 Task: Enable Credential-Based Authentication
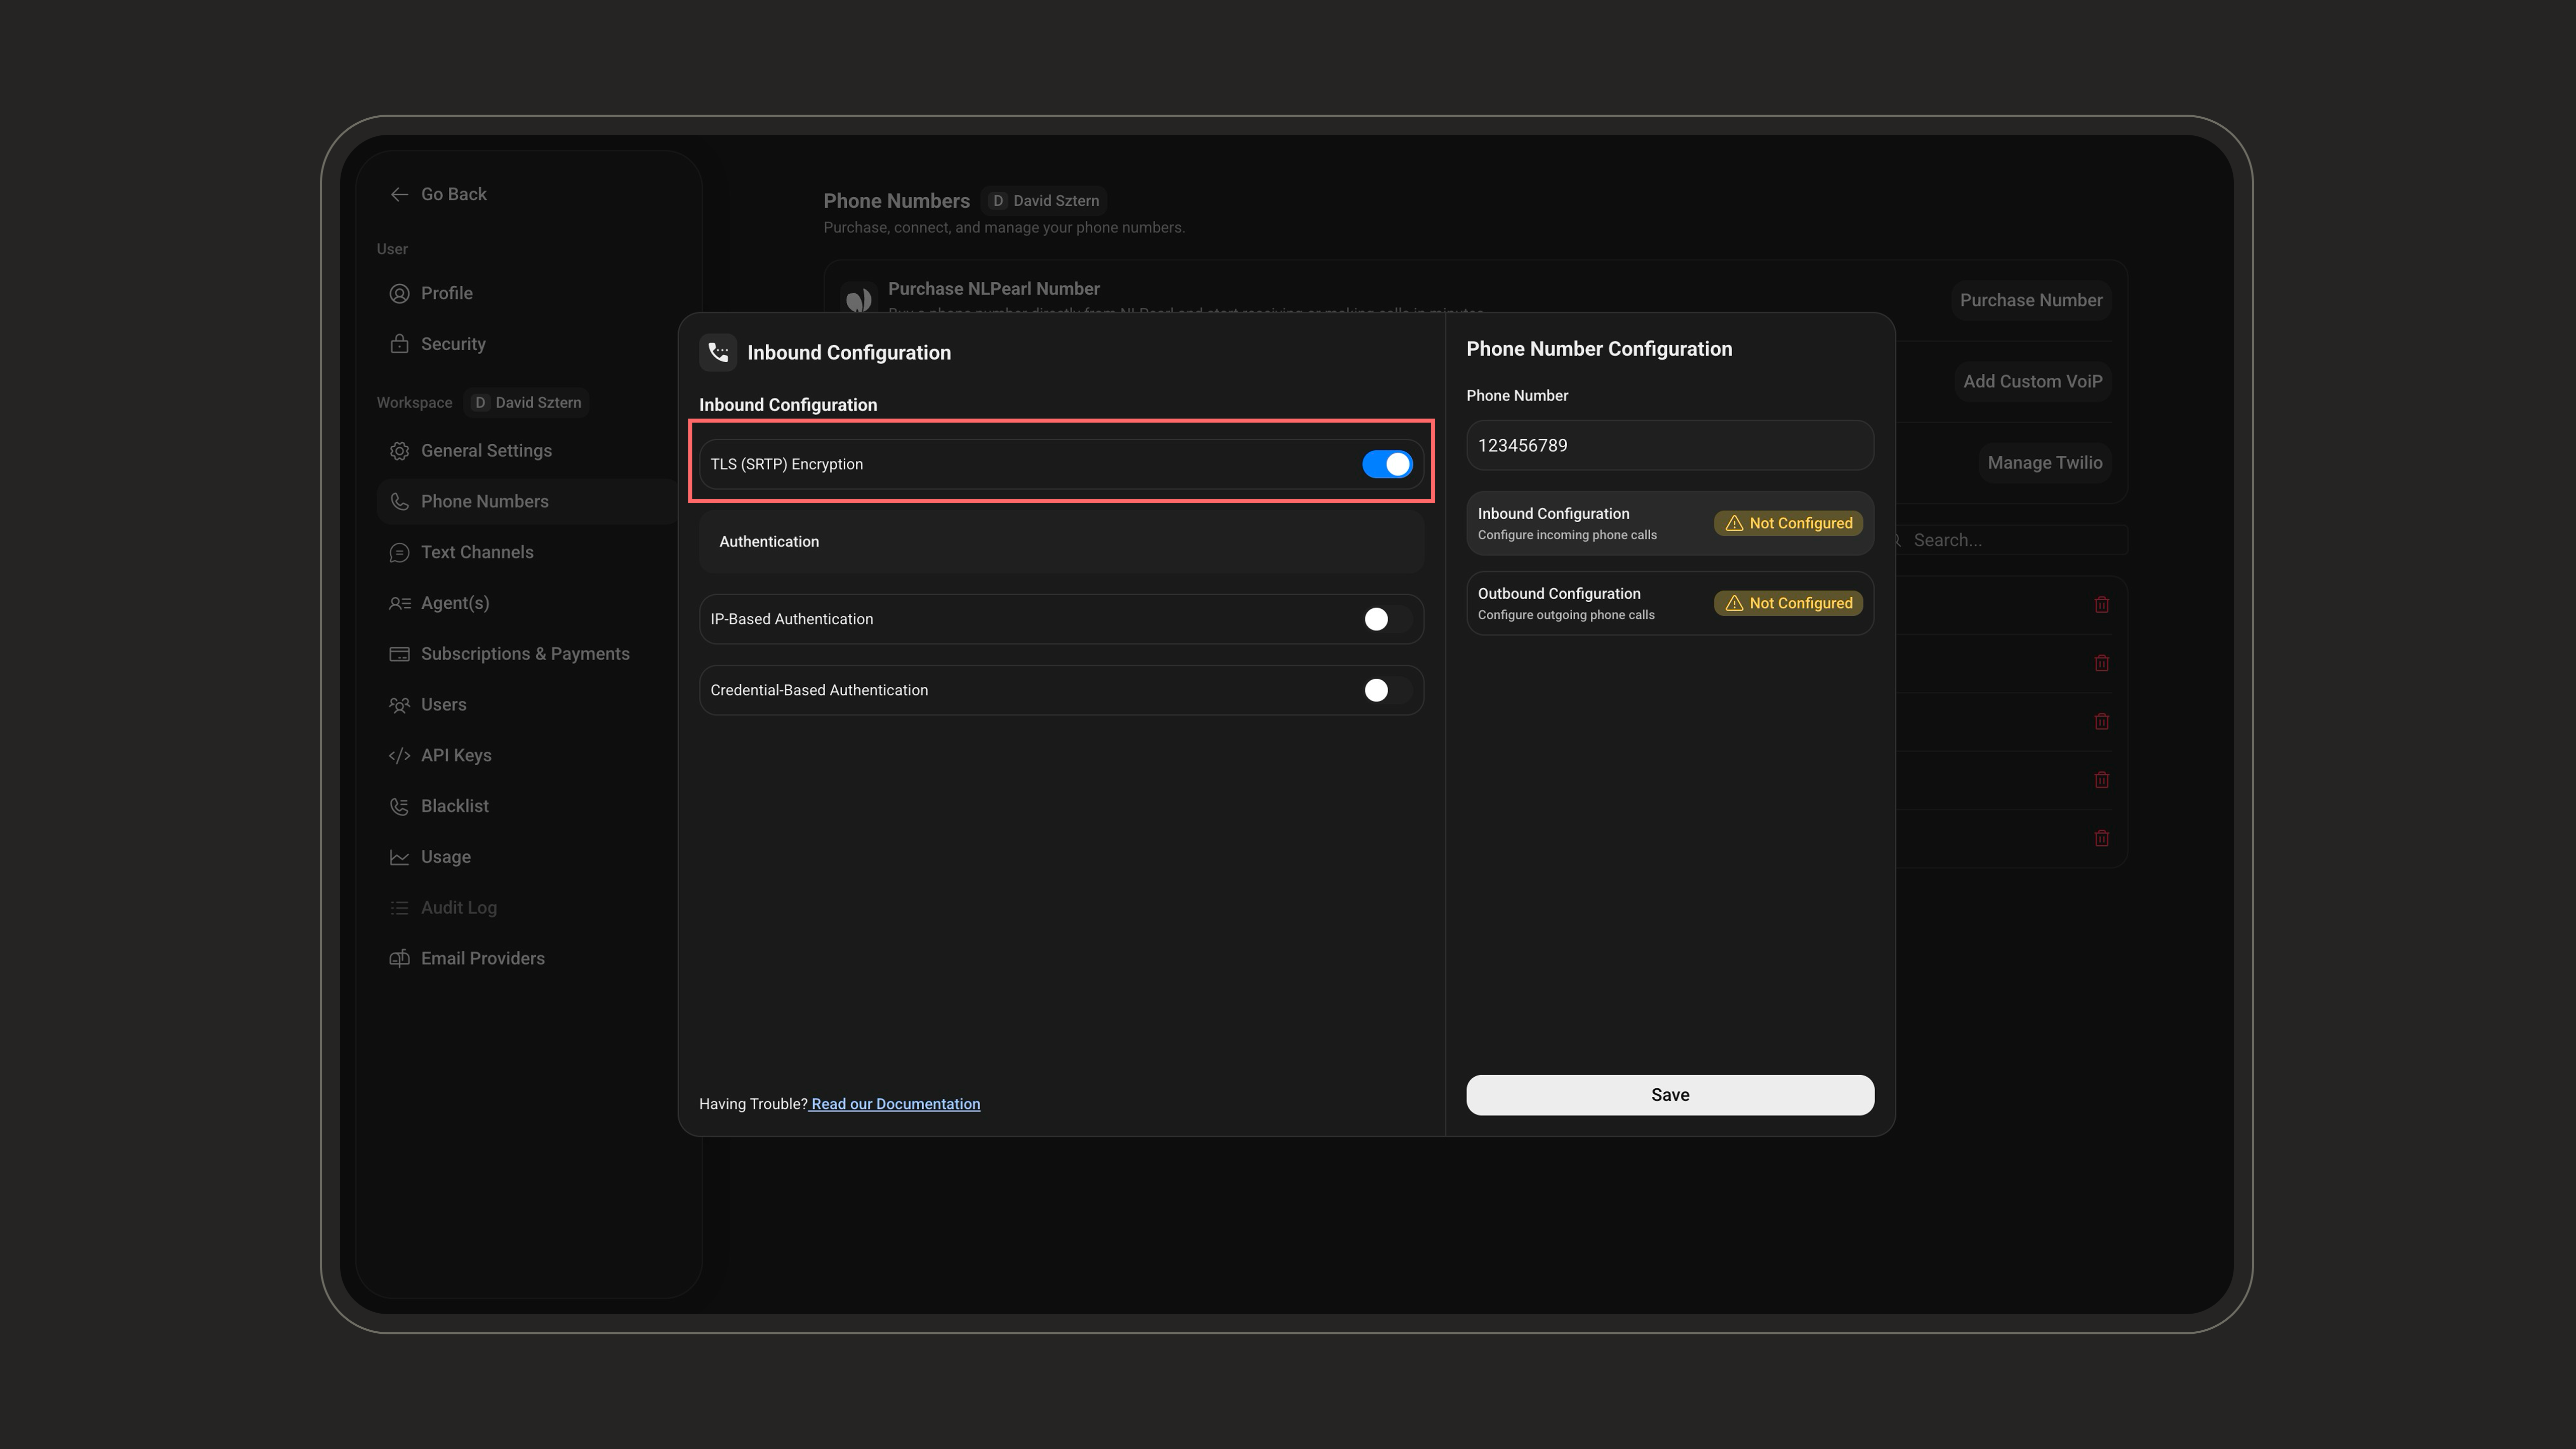[1387, 690]
